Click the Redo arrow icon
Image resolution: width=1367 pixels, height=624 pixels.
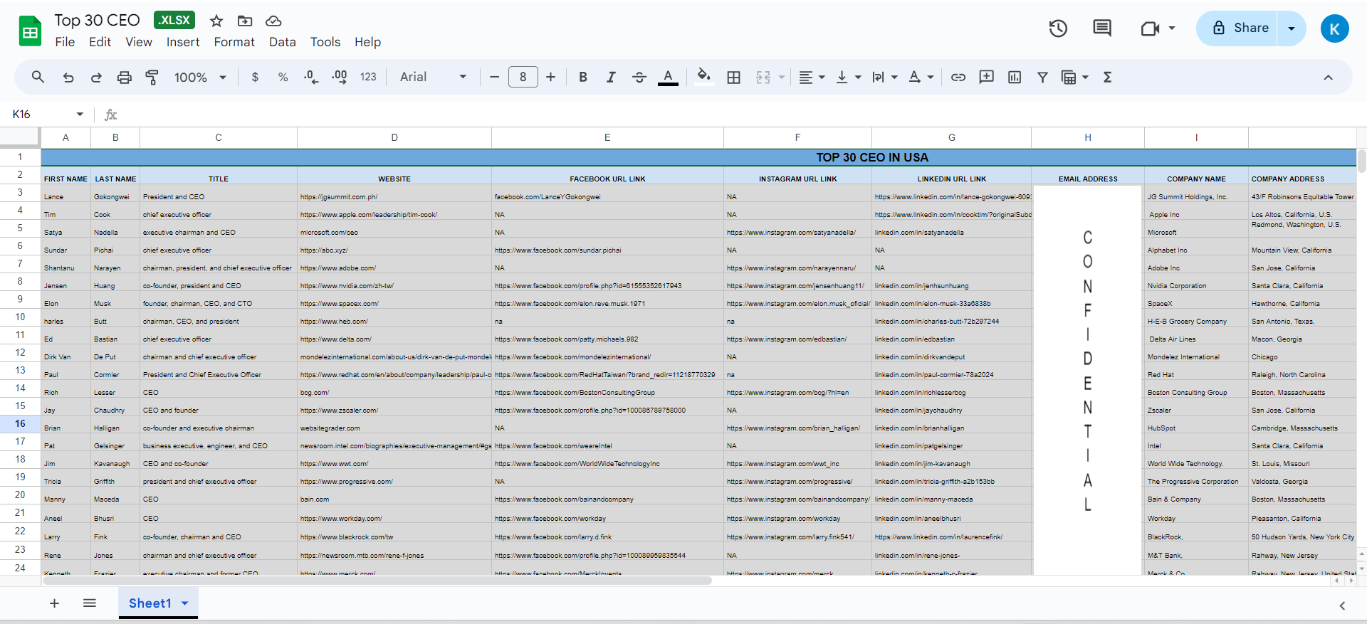pyautogui.click(x=96, y=77)
